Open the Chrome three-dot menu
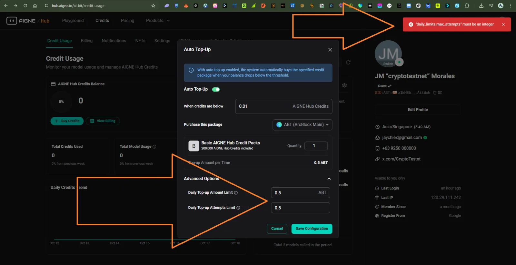The image size is (516, 265). [510, 5]
